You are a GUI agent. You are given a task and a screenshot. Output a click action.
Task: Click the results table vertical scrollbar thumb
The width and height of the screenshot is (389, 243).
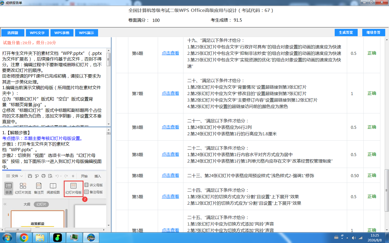coord(387,190)
